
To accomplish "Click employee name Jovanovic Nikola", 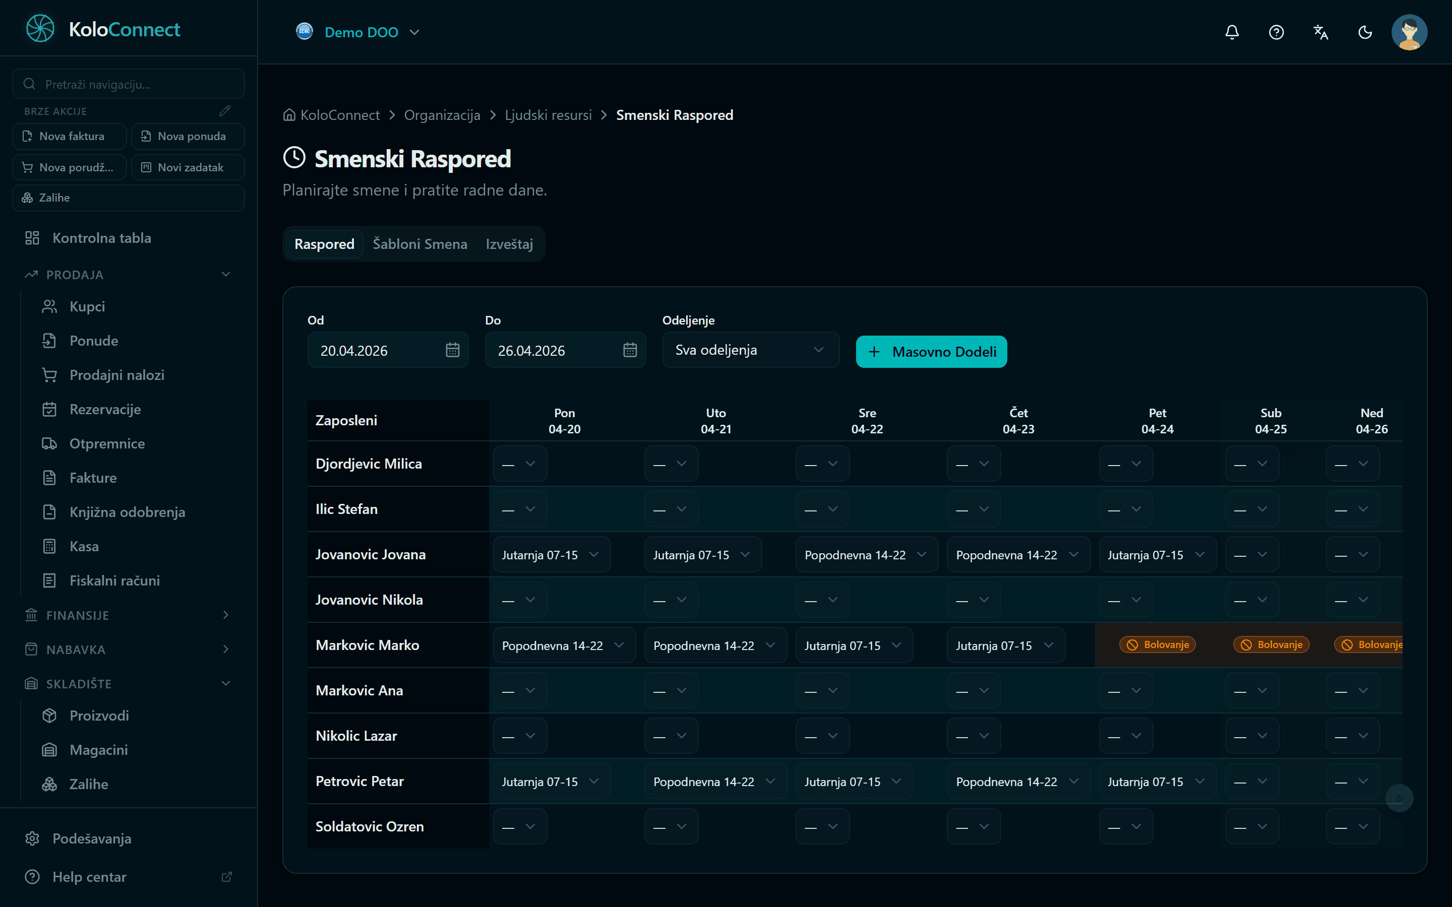I will click(369, 600).
